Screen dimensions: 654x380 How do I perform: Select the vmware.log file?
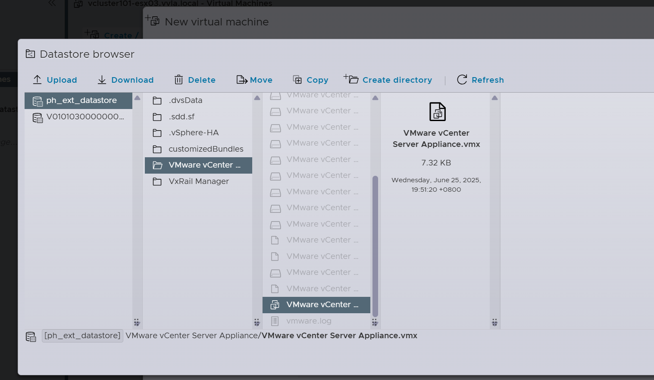pyautogui.click(x=309, y=321)
